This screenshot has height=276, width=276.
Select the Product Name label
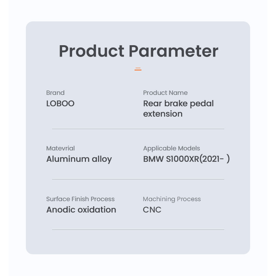(x=165, y=93)
